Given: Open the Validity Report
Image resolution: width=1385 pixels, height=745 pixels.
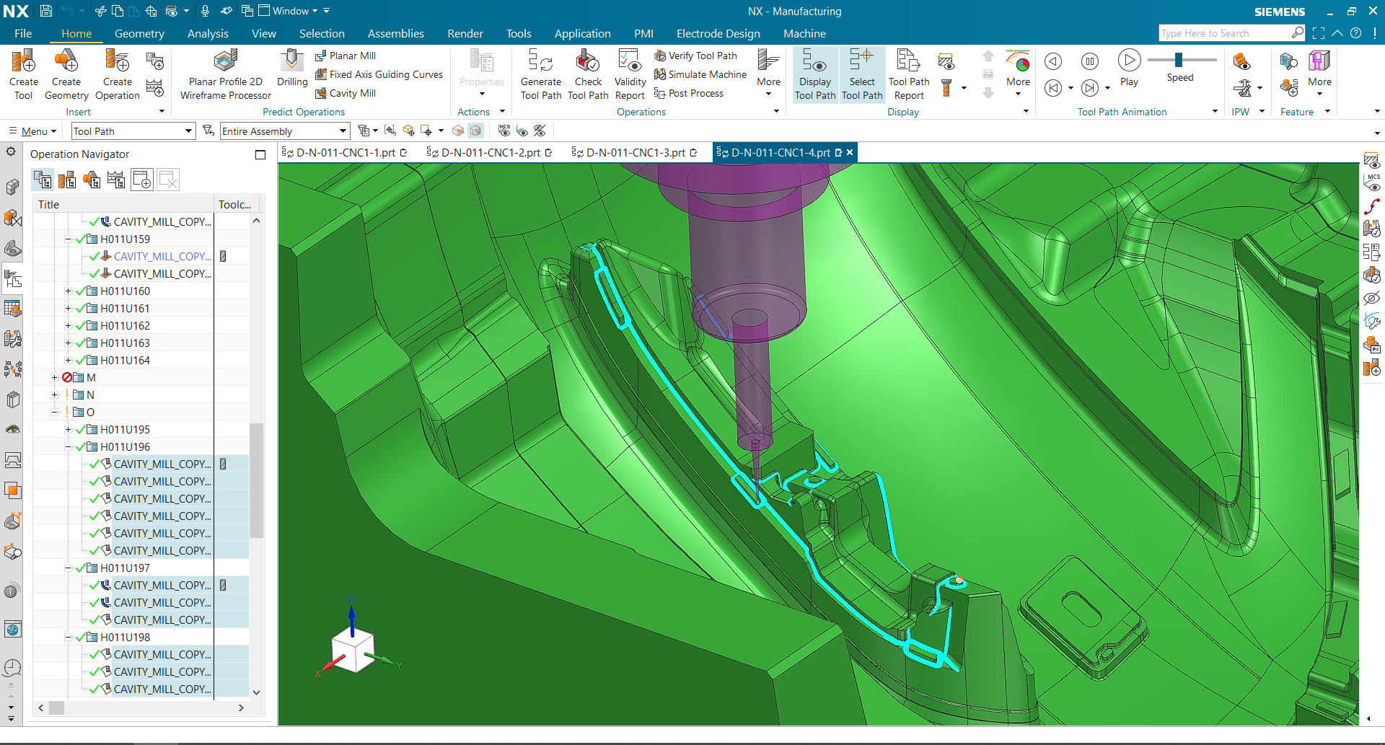Looking at the screenshot, I should [630, 74].
